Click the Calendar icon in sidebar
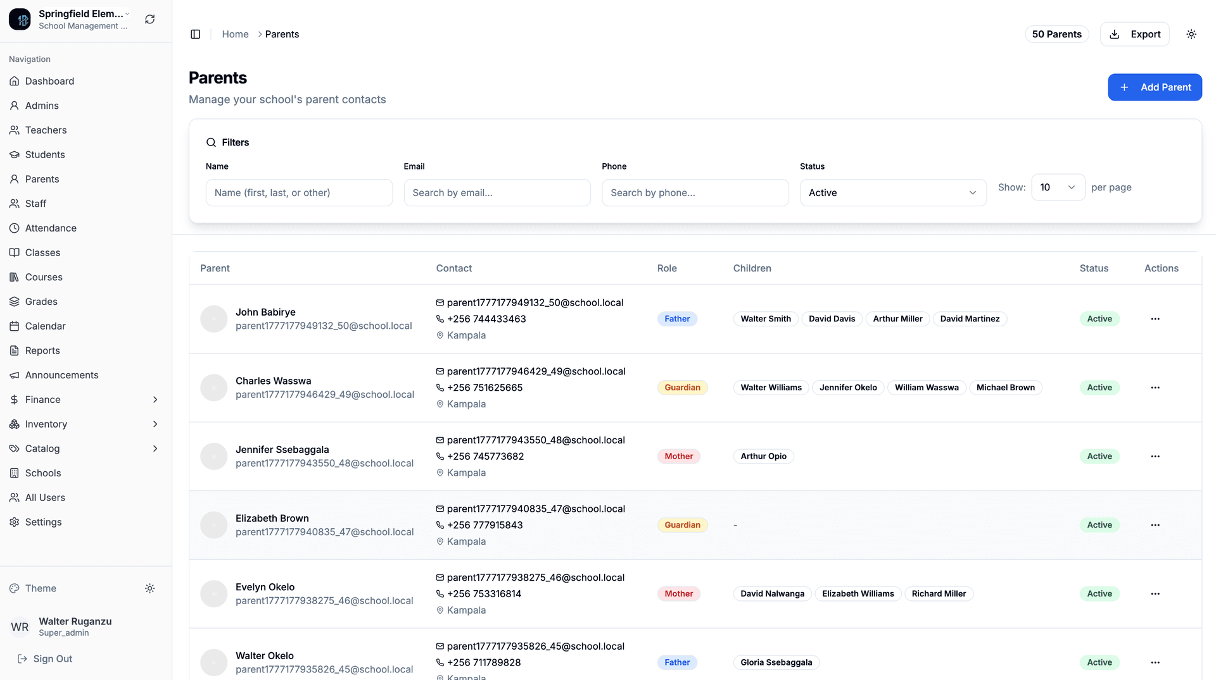Screen dimensions: 1216x680 click(15, 326)
